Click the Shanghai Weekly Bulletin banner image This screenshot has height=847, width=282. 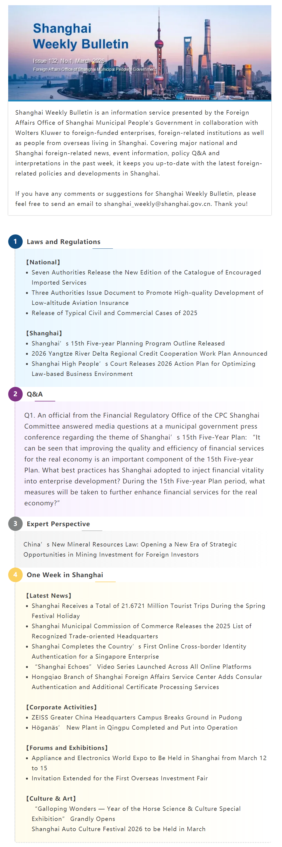click(x=140, y=53)
